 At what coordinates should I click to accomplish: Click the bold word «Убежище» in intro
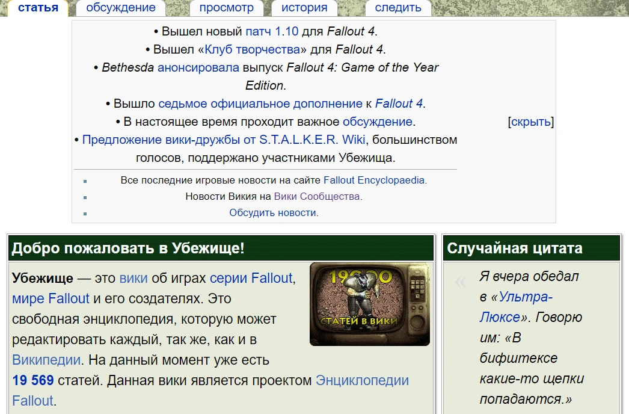(x=43, y=278)
